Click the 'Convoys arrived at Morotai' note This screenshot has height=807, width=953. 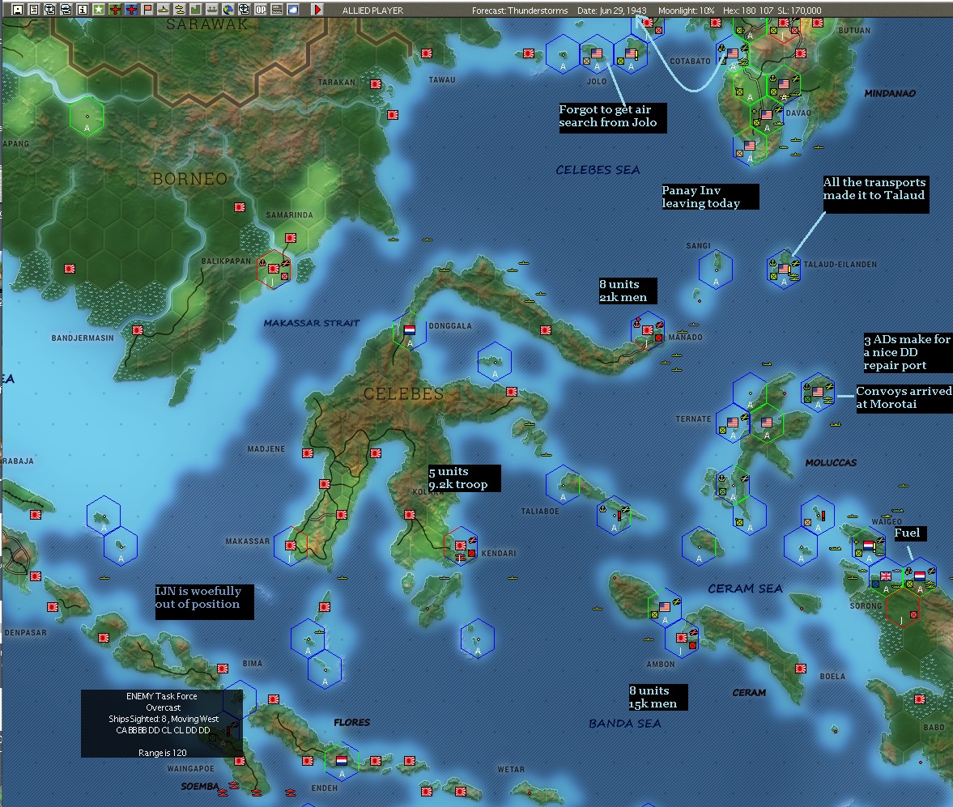point(904,398)
